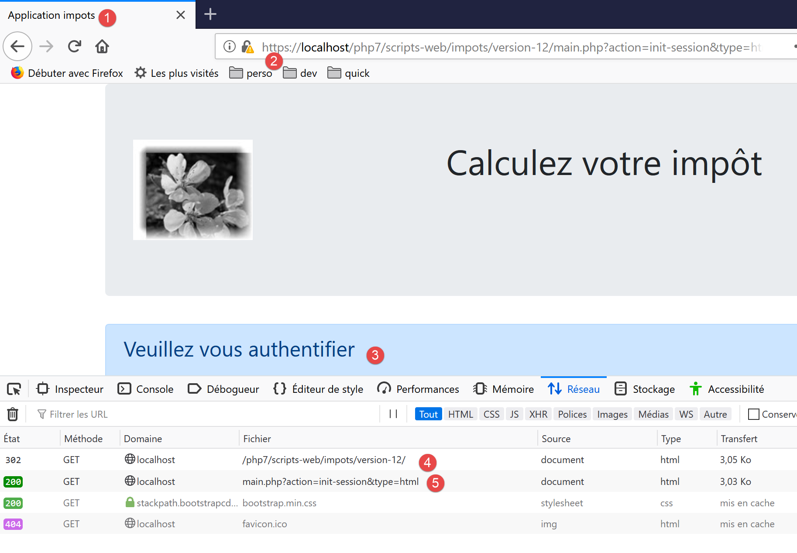Open the Débuter avec Firefox bookmark
797x553 pixels.
(x=67, y=73)
